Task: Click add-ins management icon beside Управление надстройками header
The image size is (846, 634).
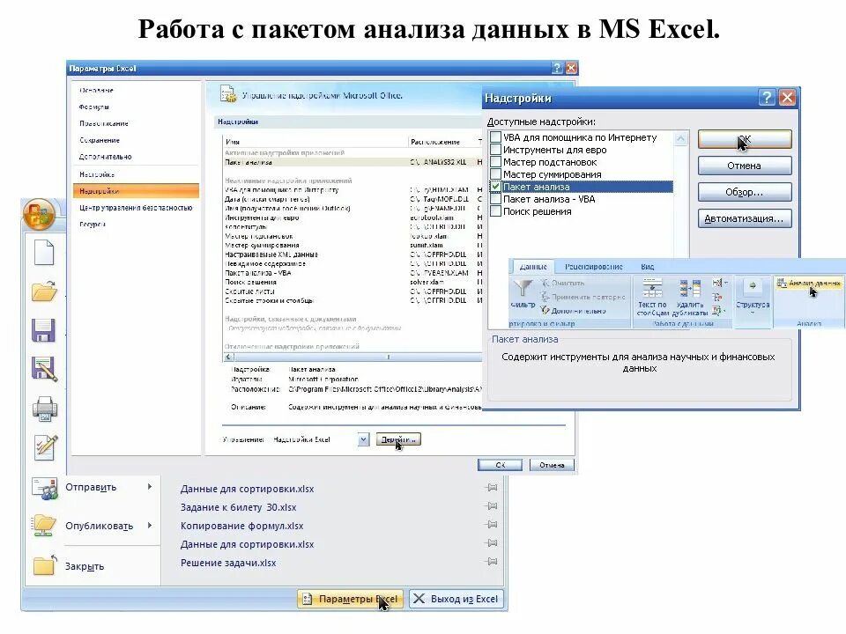Action: 227,94
